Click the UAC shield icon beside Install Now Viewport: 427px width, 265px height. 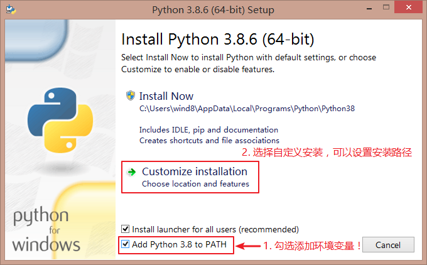click(x=131, y=95)
